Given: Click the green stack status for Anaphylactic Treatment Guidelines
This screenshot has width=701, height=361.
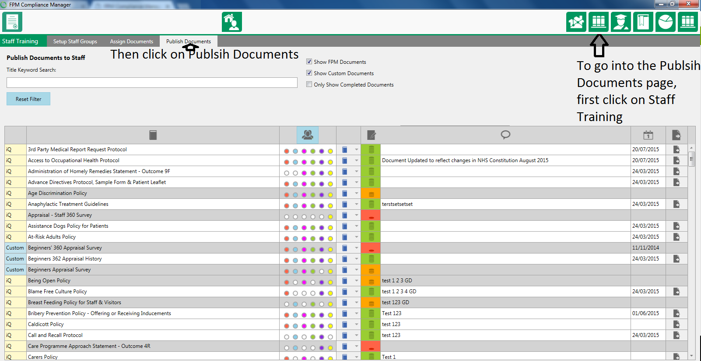Looking at the screenshot, I should coord(371,204).
